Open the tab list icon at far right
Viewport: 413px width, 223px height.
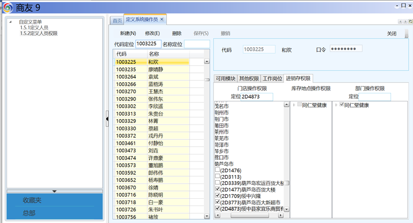[411, 21]
